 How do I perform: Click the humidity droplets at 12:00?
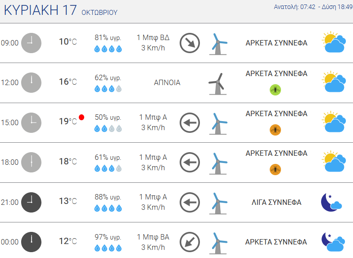coord(108,89)
